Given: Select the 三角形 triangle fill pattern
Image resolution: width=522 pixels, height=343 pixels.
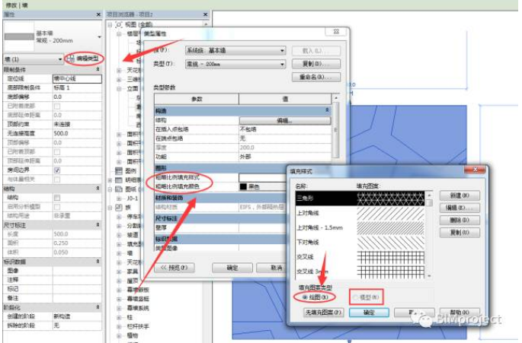Looking at the screenshot, I should click(x=360, y=198).
